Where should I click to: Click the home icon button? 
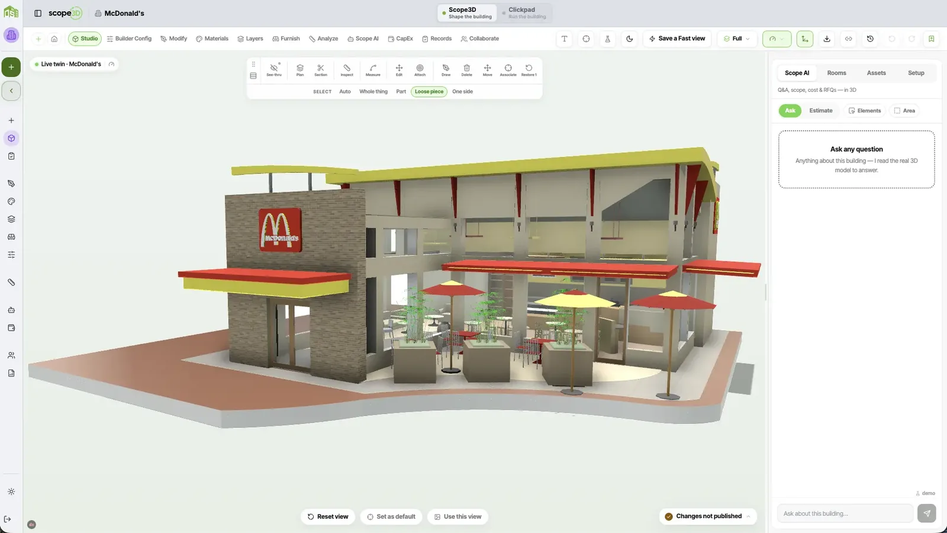coord(54,38)
